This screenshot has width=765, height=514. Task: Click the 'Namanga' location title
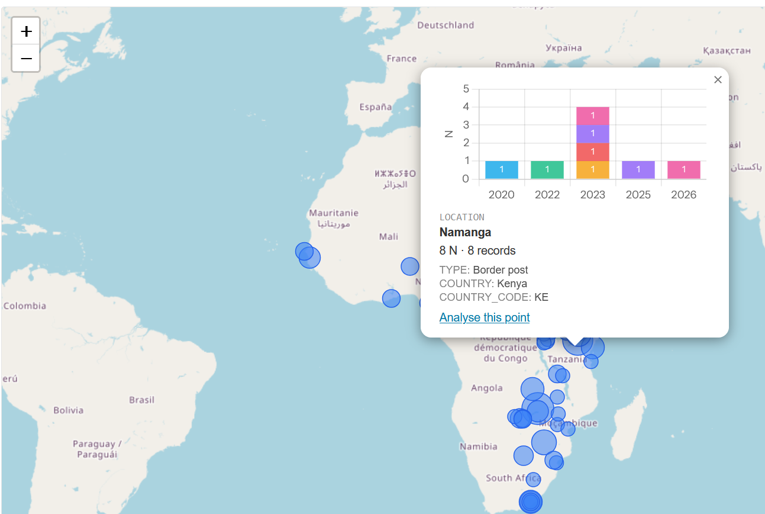coord(465,232)
